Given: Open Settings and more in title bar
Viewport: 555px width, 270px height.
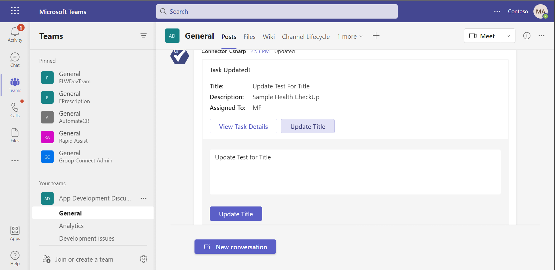Looking at the screenshot, I should click(497, 11).
